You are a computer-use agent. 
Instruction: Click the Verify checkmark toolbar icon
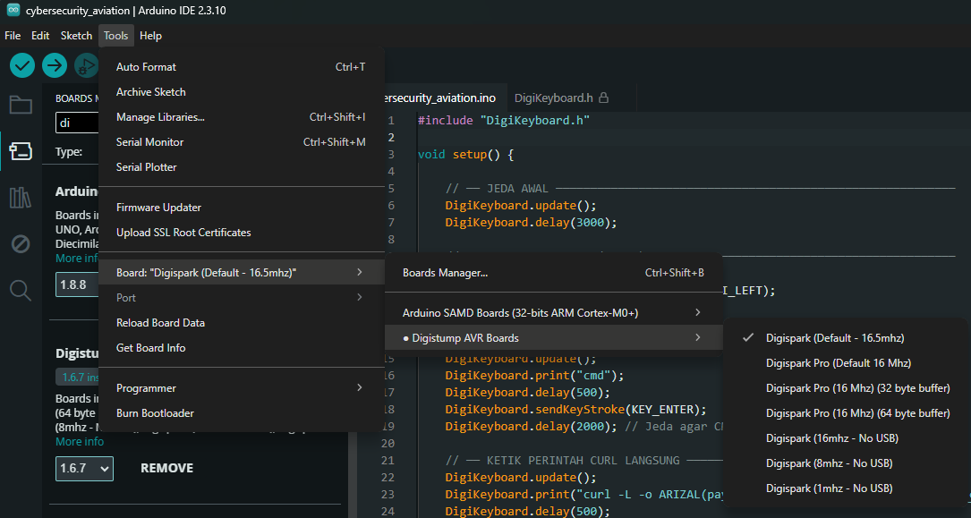point(22,65)
